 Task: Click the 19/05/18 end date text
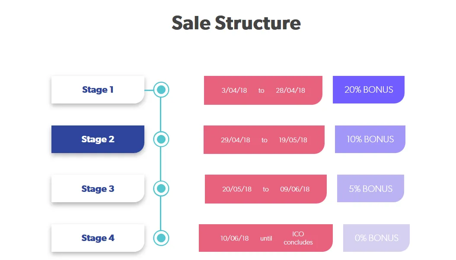(293, 140)
